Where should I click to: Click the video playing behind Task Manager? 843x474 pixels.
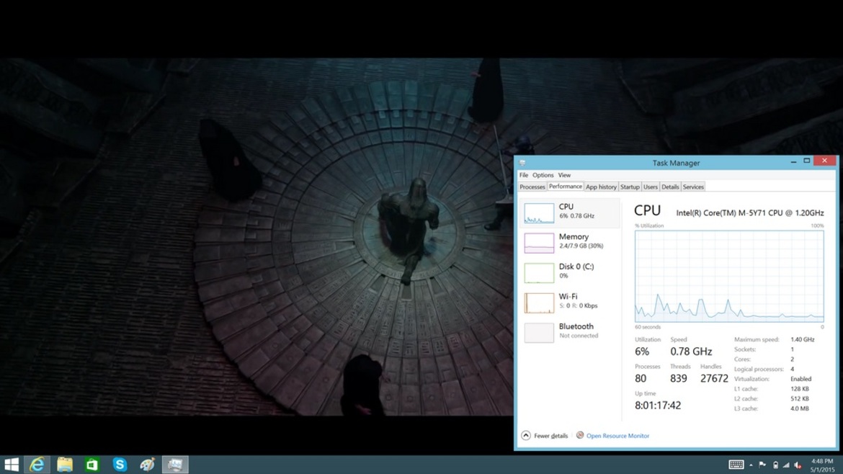[257, 236]
